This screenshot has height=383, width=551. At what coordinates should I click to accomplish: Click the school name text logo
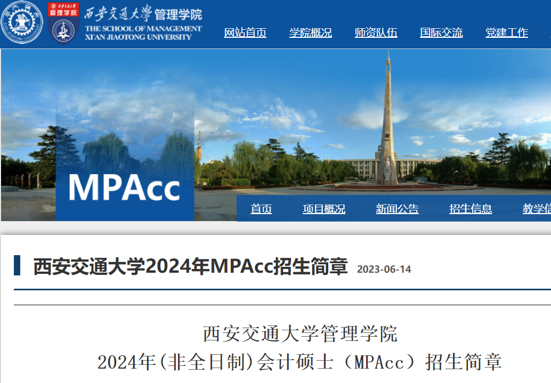[x=143, y=23]
